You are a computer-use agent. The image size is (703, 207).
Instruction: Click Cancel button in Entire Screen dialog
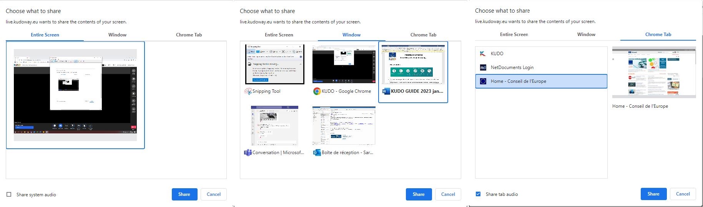coord(214,194)
